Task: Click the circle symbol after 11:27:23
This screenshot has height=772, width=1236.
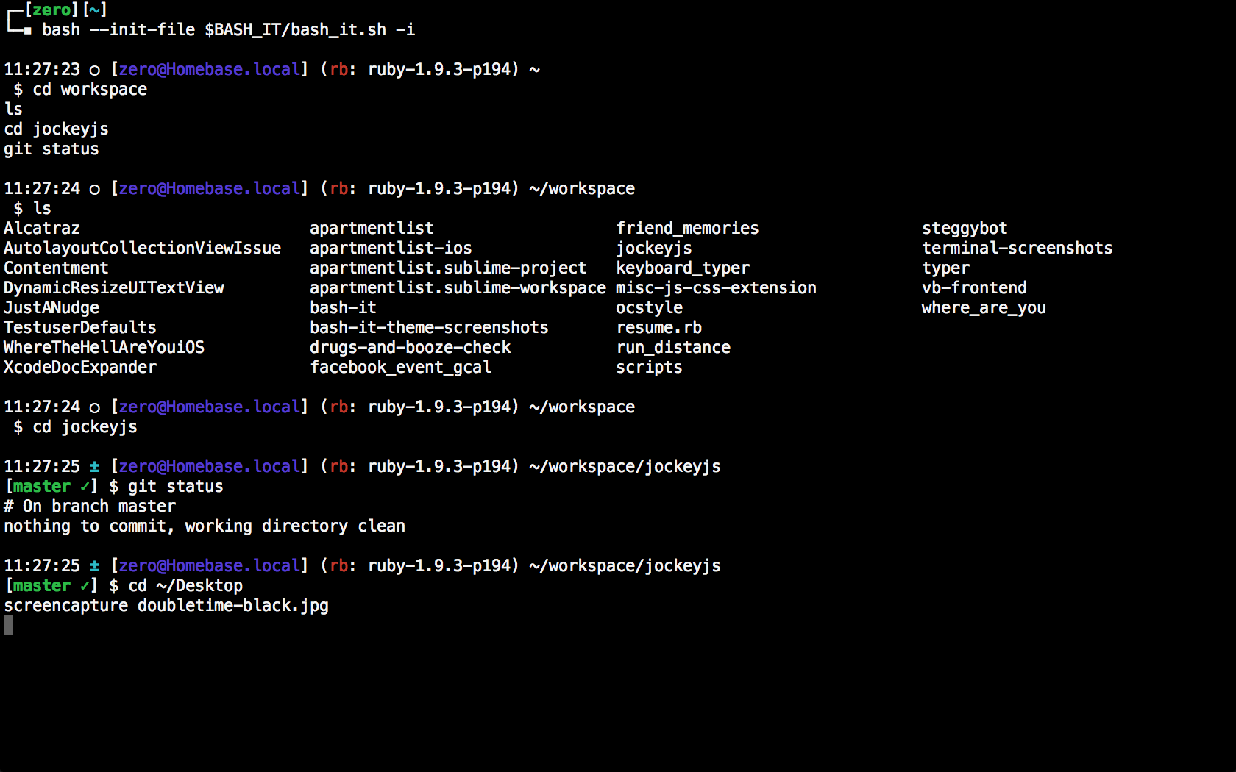Action: tap(94, 70)
